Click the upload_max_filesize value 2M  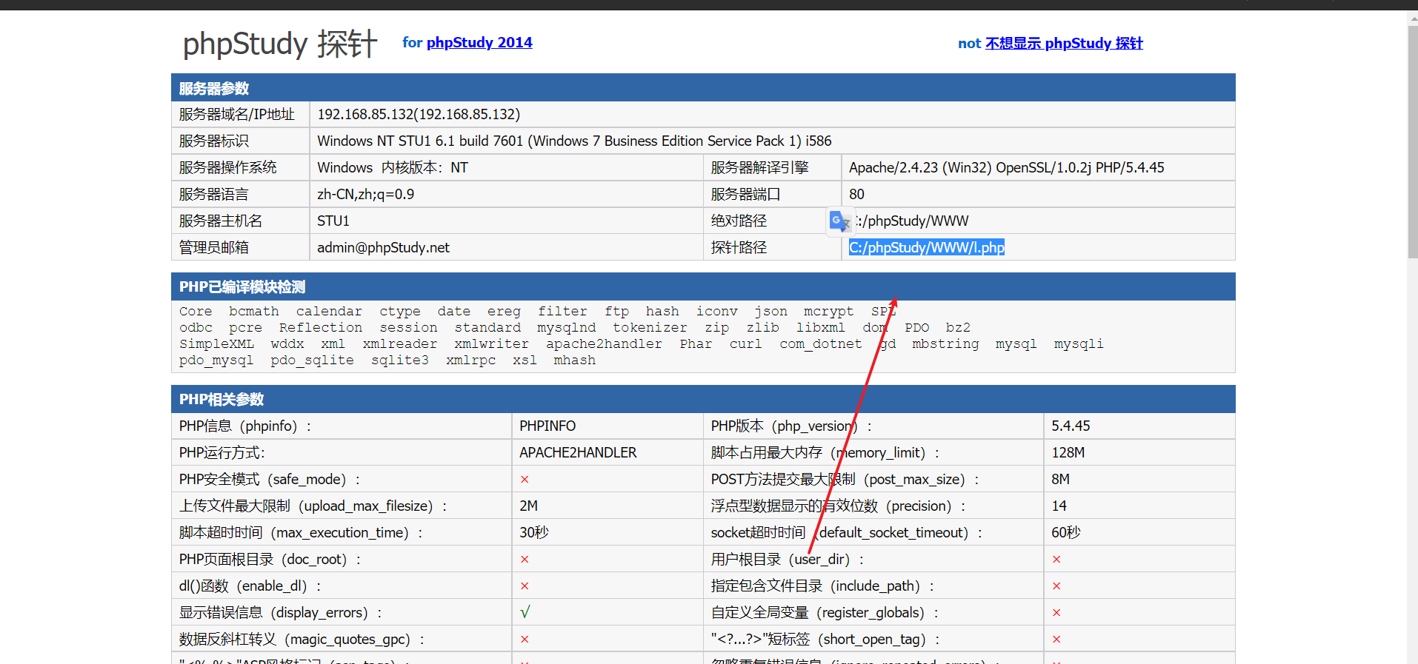(528, 506)
